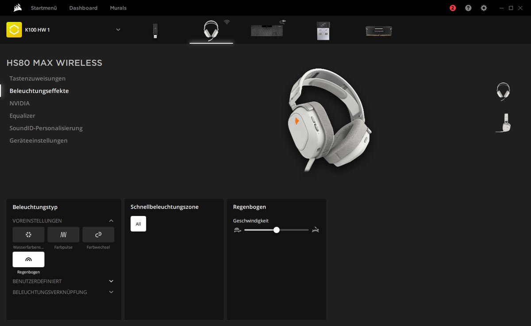Go to SoundID-Personalisierung
The image size is (531, 326).
coord(46,128)
